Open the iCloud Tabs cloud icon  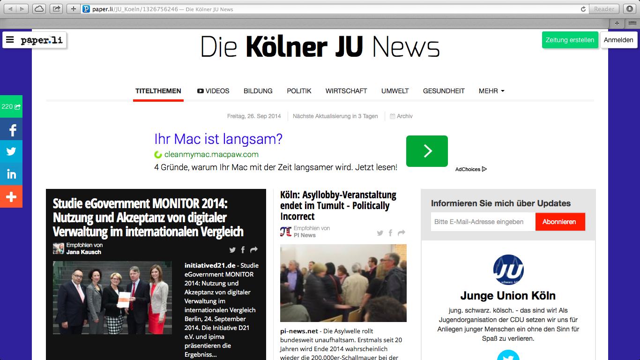(39, 9)
